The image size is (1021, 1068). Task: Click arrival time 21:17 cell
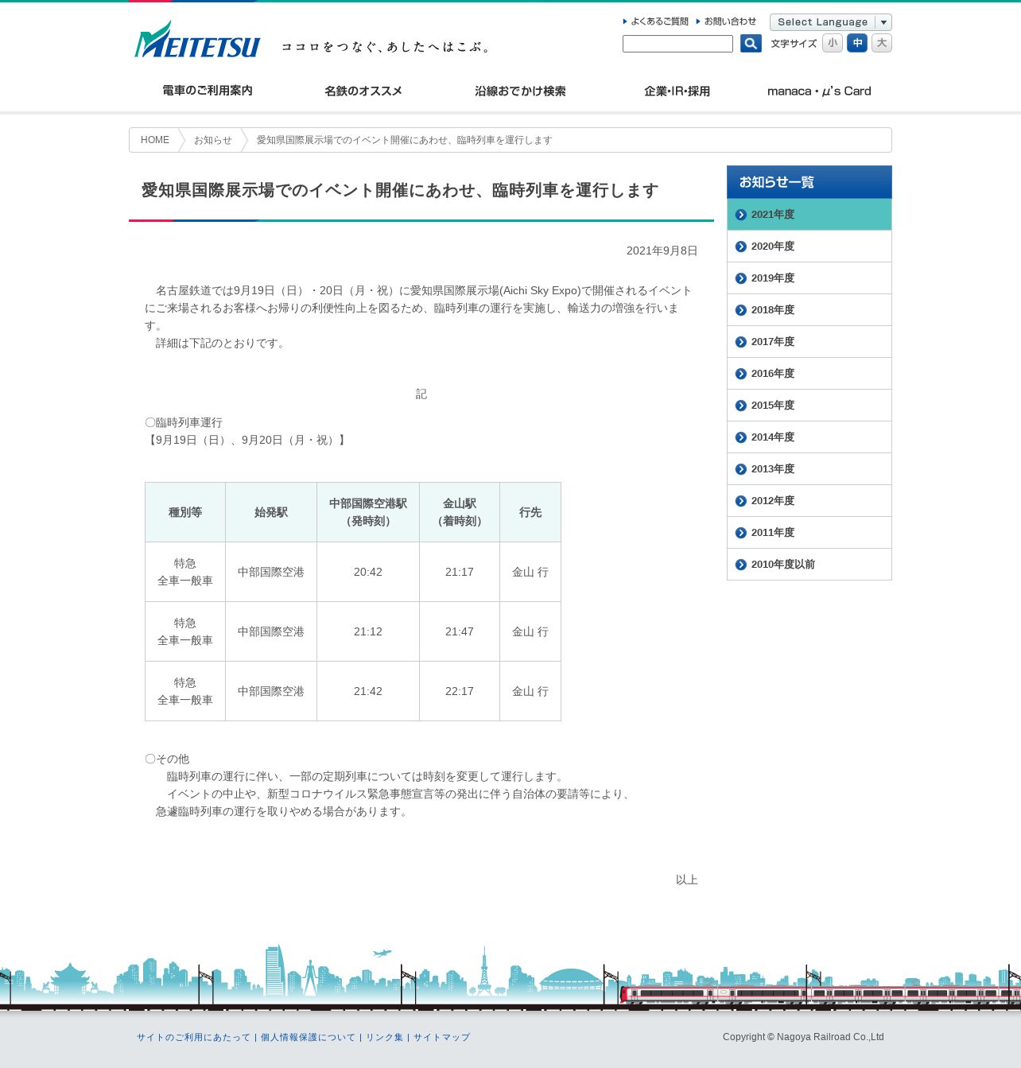[460, 572]
